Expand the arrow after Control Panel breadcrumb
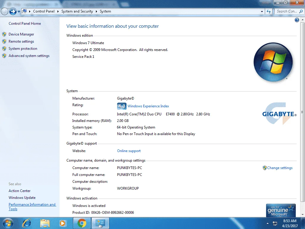This screenshot has height=229, width=305. coord(58,11)
